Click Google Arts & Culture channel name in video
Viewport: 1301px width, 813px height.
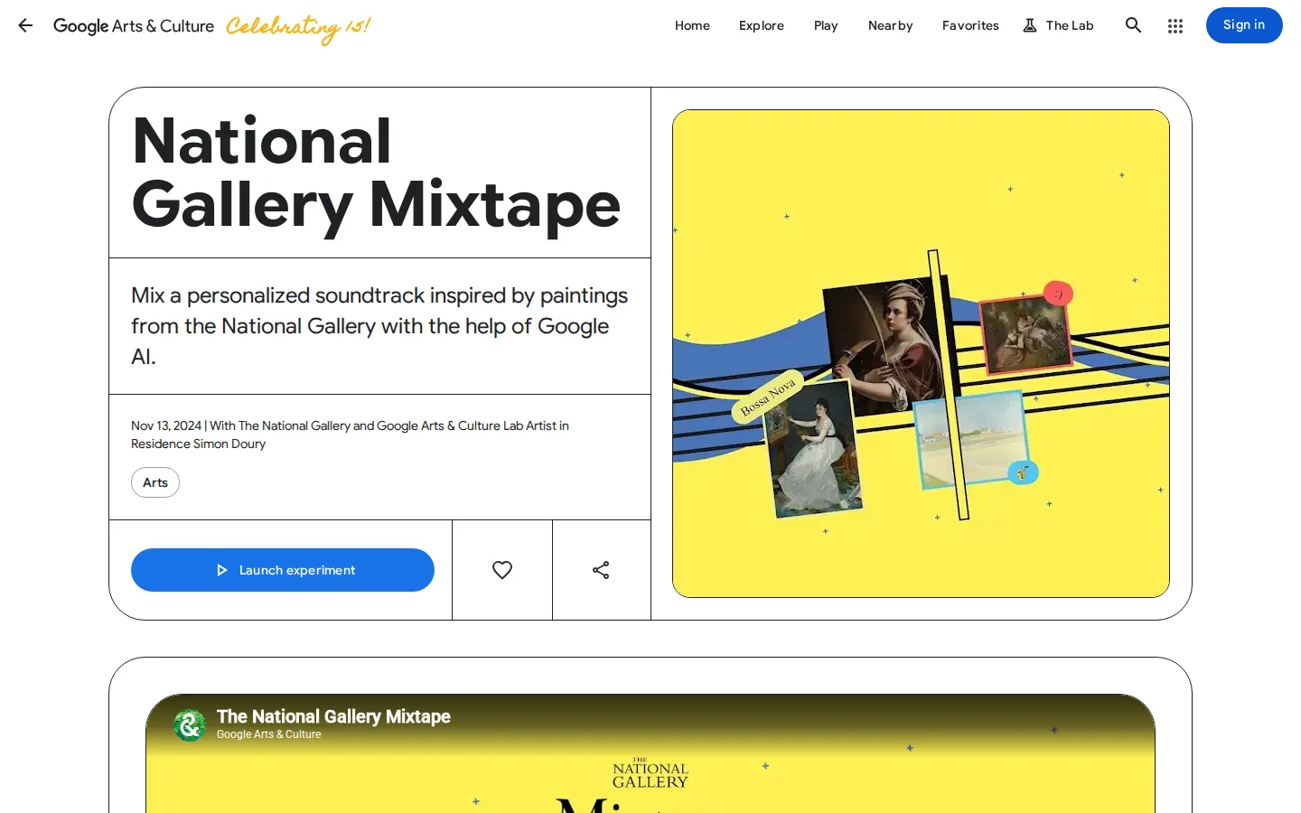pyautogui.click(x=268, y=734)
